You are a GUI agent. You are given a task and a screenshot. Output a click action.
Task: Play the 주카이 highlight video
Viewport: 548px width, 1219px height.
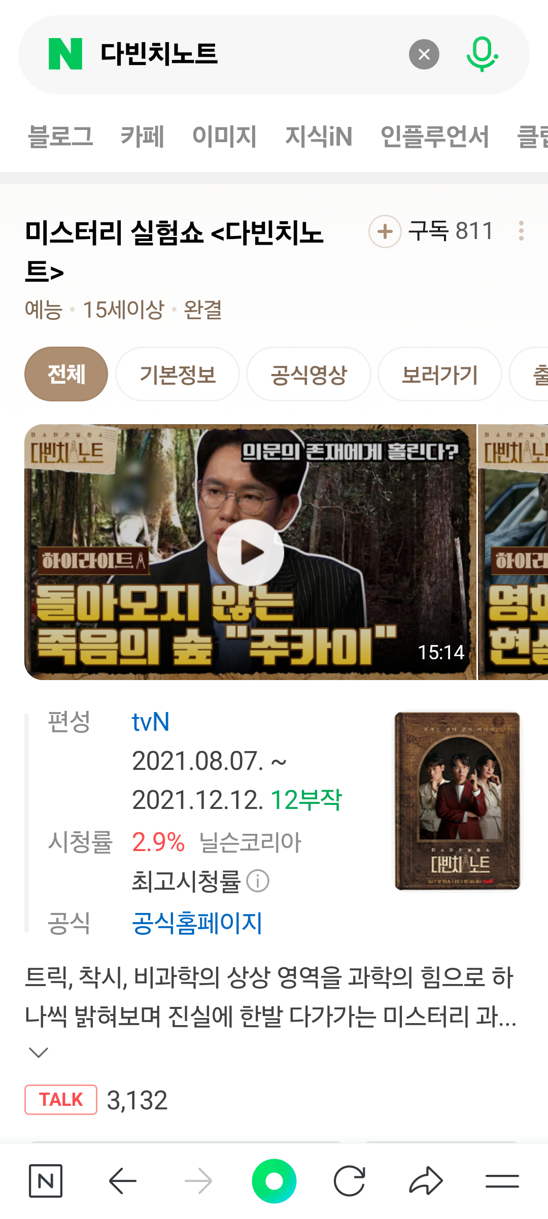(250, 552)
